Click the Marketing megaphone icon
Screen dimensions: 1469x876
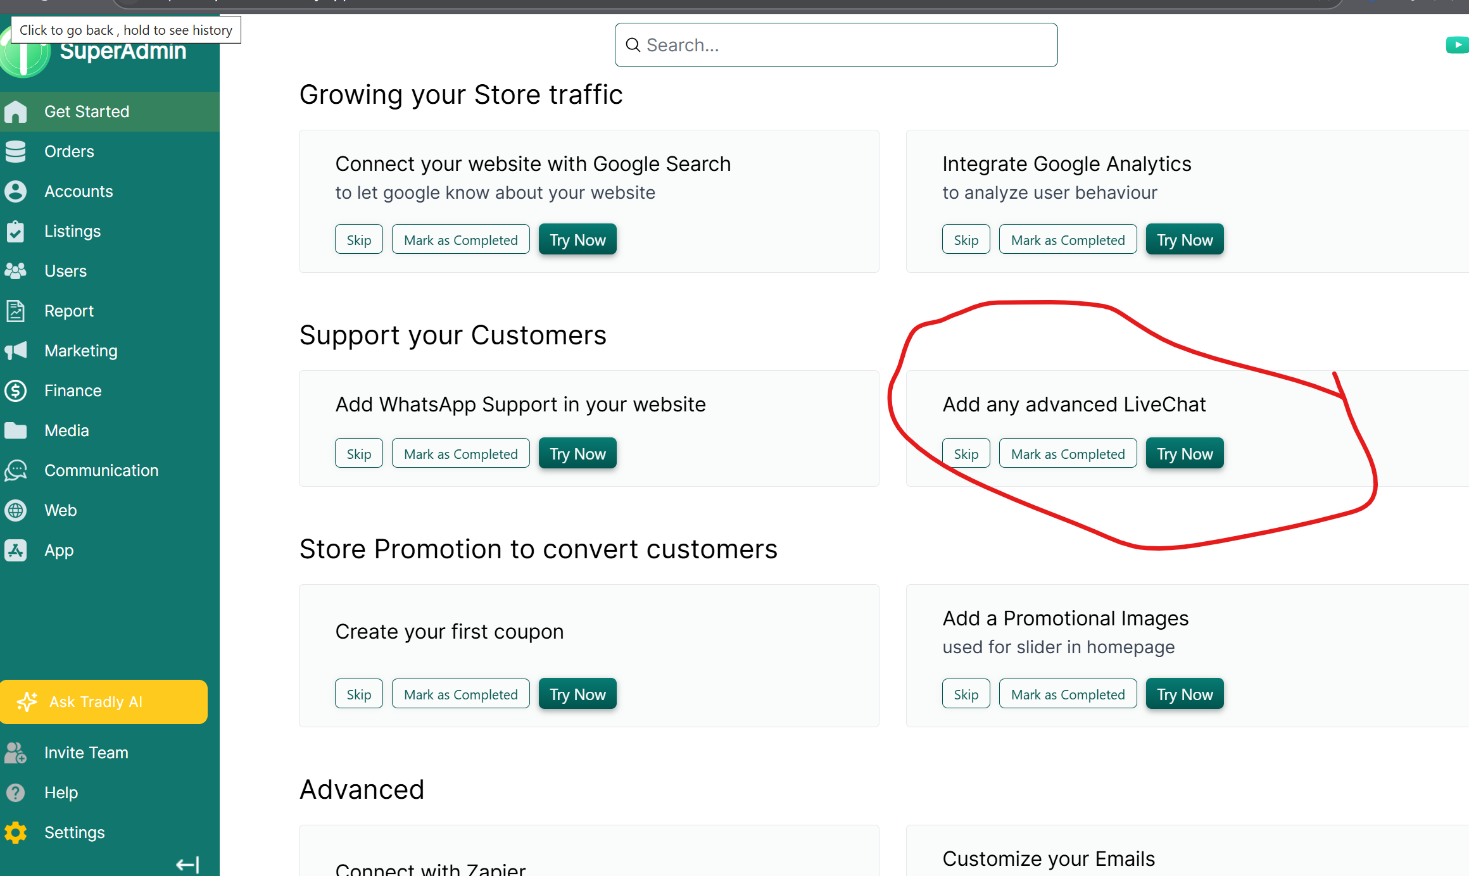(16, 351)
